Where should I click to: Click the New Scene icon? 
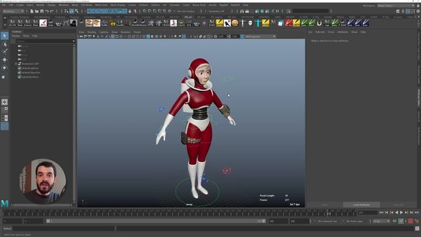(x=32, y=11)
